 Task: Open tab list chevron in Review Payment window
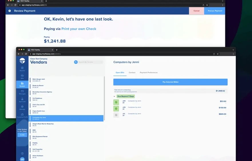point(223,1)
